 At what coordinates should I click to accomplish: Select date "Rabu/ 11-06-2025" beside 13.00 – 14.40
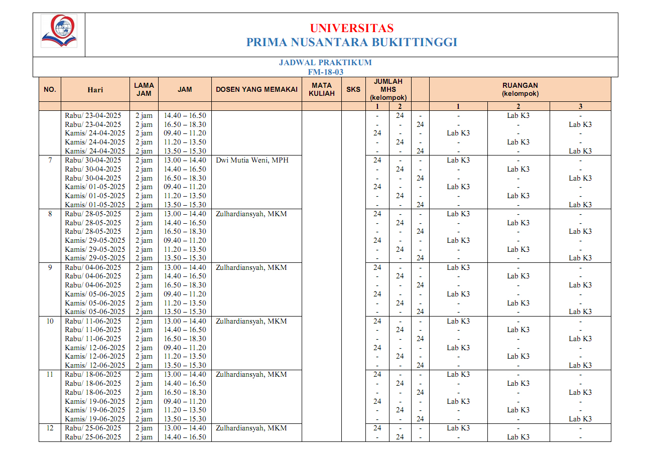(93, 321)
